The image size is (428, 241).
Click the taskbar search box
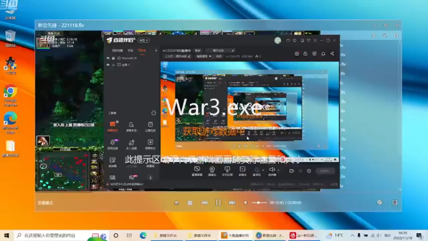tap(61, 235)
